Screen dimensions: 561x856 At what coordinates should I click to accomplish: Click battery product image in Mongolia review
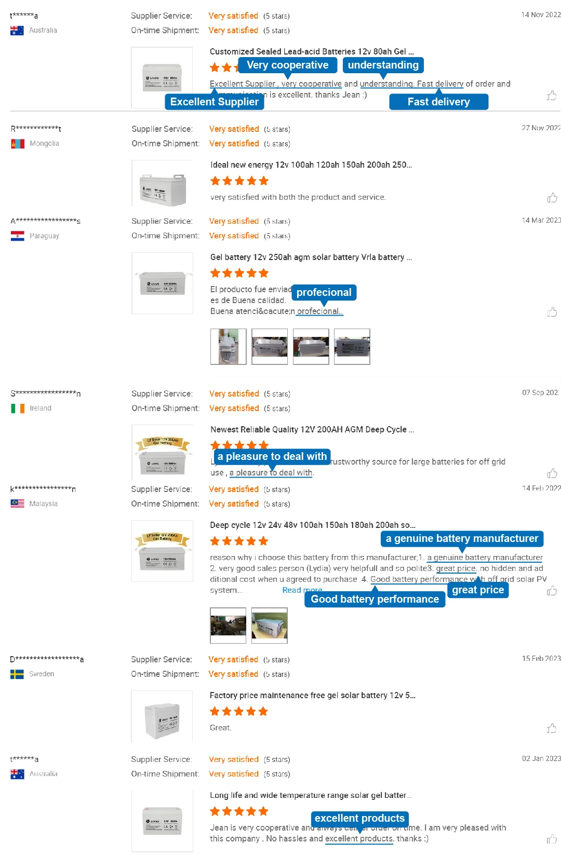(162, 184)
